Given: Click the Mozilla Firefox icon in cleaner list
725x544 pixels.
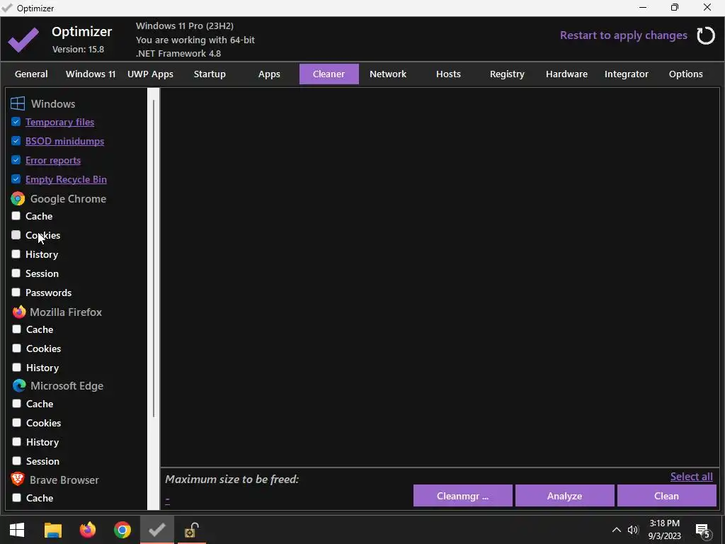Looking at the screenshot, I should point(19,312).
